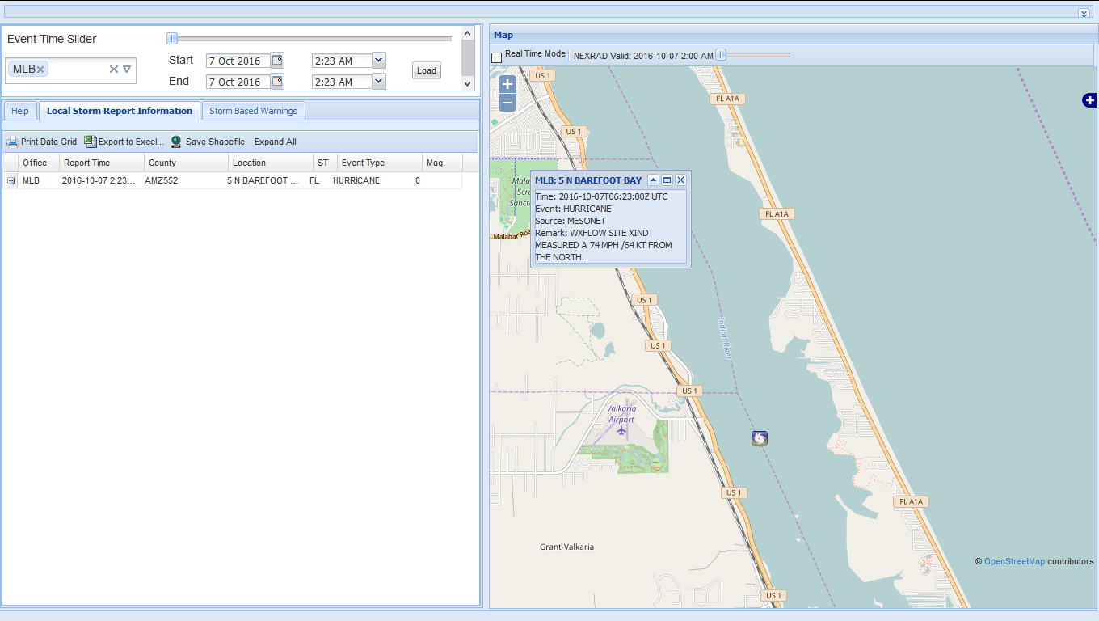Click Print Data Grid icon
The image size is (1099, 621).
13,142
